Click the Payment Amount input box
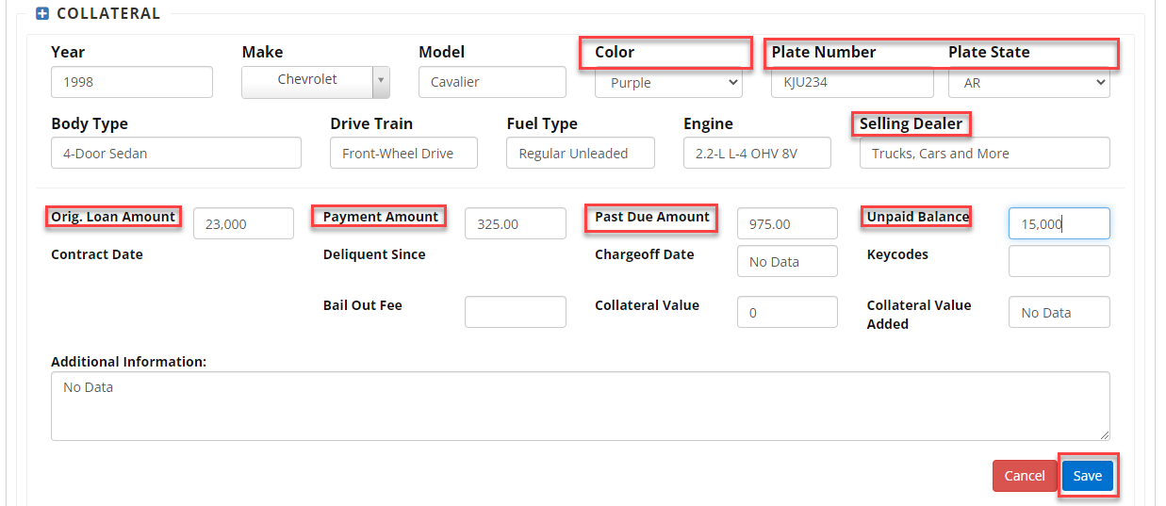1166x506 pixels. tap(516, 224)
